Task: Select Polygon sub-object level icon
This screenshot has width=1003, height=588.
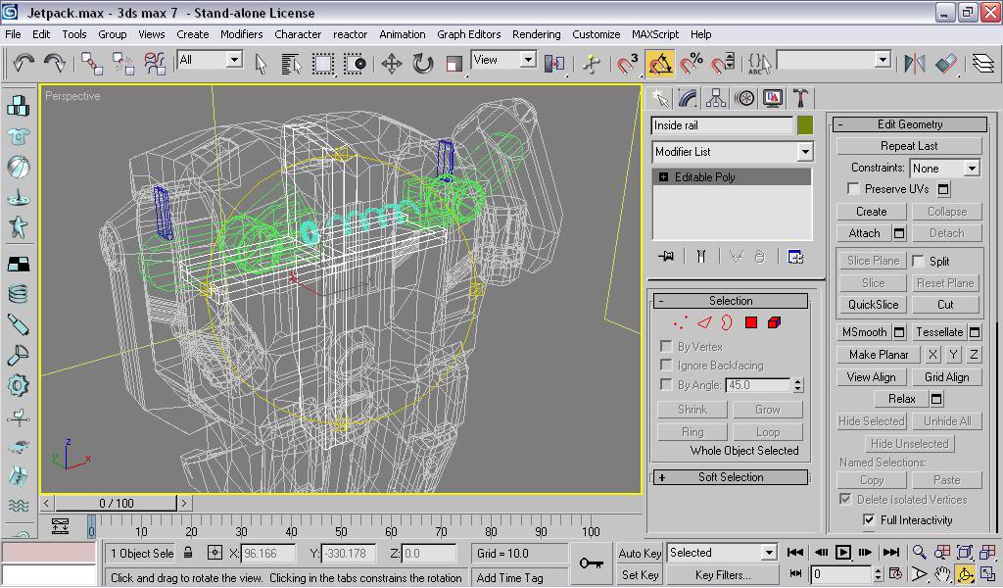Action: coord(751,322)
